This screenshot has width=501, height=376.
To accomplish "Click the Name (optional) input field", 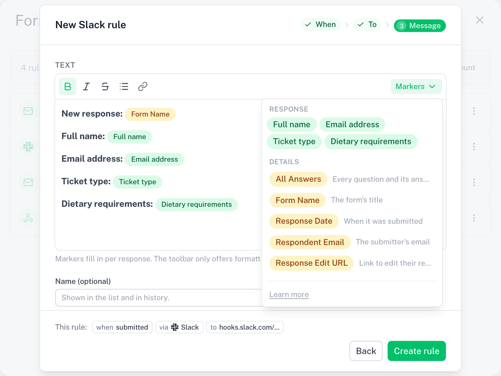I will click(159, 298).
